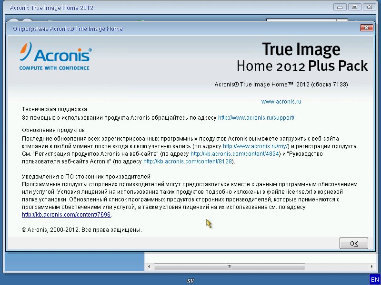
Task: Open kb.acronis.com/content/8128 link
Action: click(x=187, y=161)
